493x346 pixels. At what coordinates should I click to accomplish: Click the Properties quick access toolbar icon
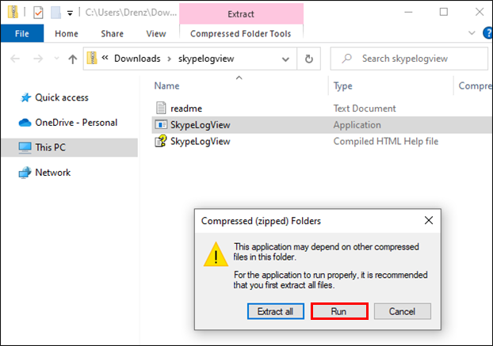pos(38,12)
